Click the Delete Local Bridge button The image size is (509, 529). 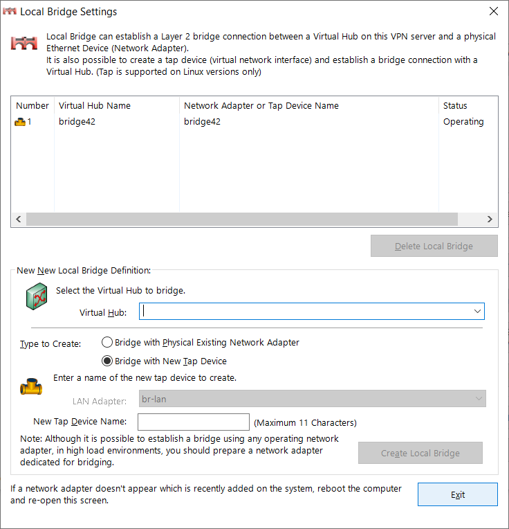coord(434,246)
